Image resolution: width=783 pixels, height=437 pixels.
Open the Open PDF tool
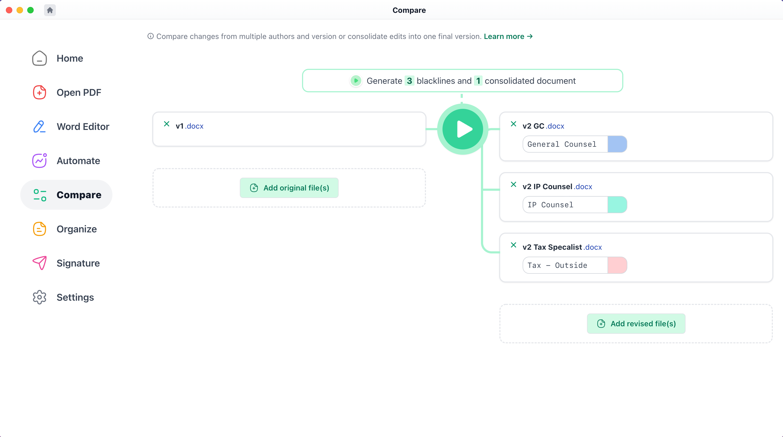pyautogui.click(x=79, y=92)
